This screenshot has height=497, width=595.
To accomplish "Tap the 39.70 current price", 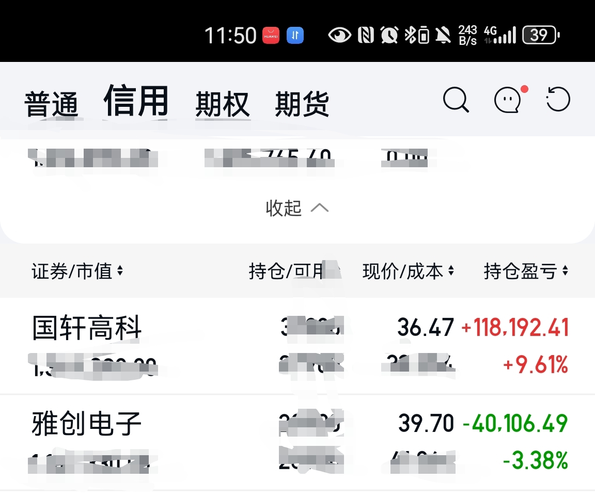I will point(426,423).
